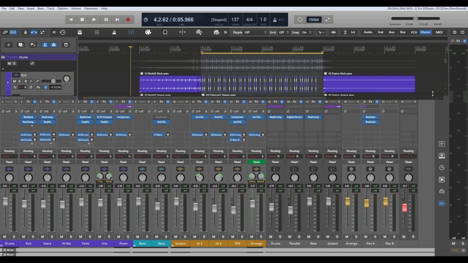Click the Kick track pan knob
Screen dimensions: 468x263
67,79
